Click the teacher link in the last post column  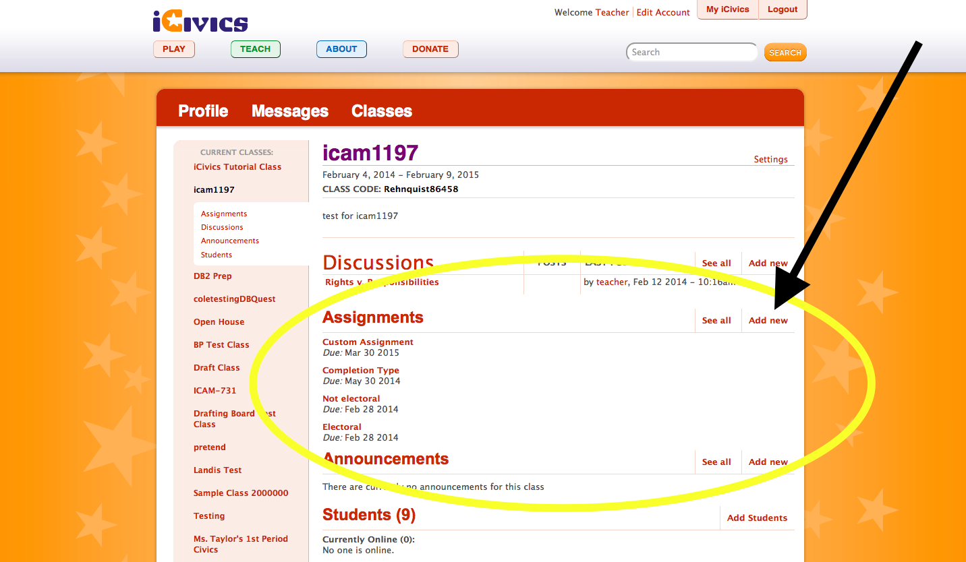click(x=612, y=282)
